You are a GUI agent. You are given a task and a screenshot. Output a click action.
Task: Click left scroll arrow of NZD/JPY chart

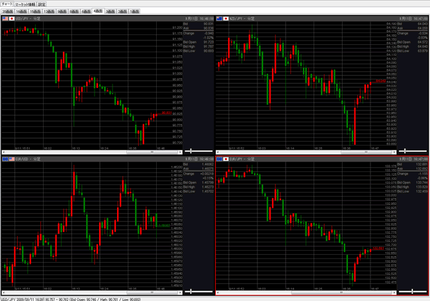pyautogui.click(x=218, y=152)
